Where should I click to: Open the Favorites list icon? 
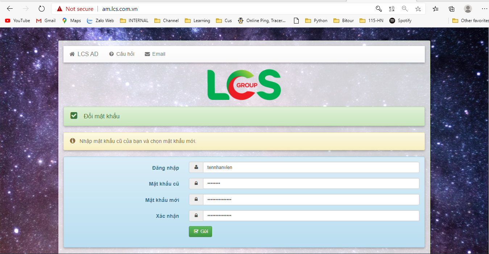[x=435, y=9]
